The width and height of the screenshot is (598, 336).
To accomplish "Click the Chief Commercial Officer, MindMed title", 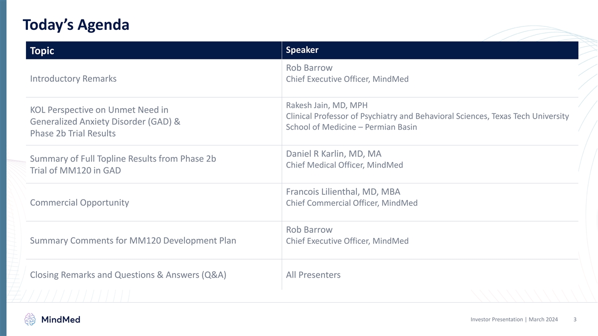I will [351, 203].
